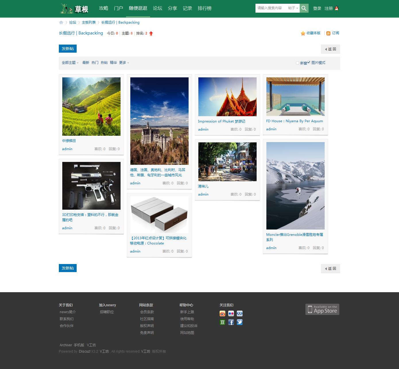Go to the home breadcrumb house icon
This screenshot has height=369, width=399.
[61, 22]
